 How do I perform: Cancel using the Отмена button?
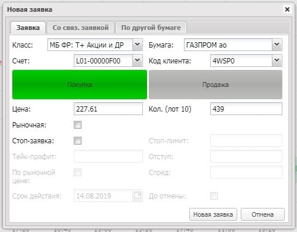click(262, 214)
